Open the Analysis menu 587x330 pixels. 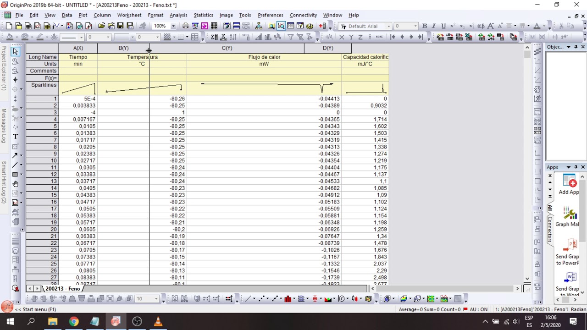178,15
